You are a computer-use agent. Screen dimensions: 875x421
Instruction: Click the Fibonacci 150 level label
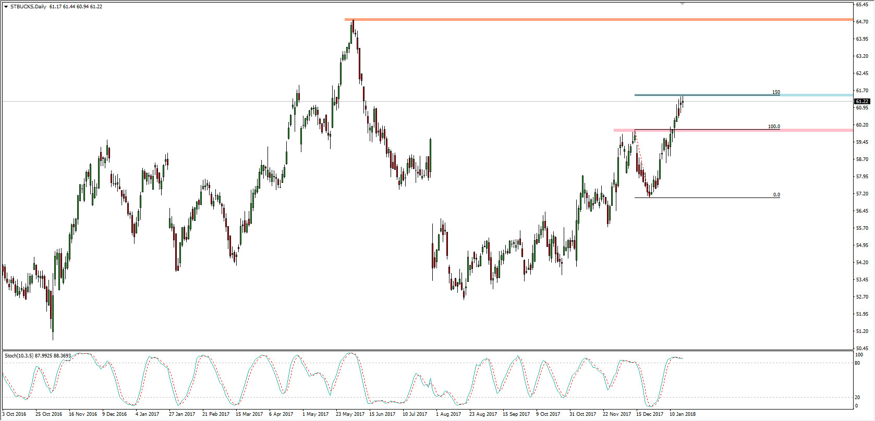click(x=776, y=92)
